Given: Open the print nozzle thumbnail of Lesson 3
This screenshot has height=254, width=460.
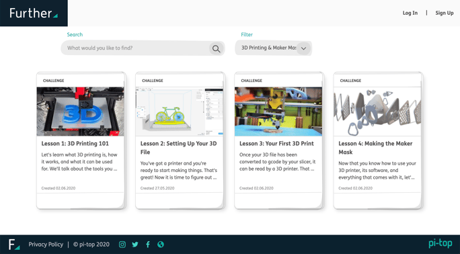Looking at the screenshot, I should click(x=278, y=112).
